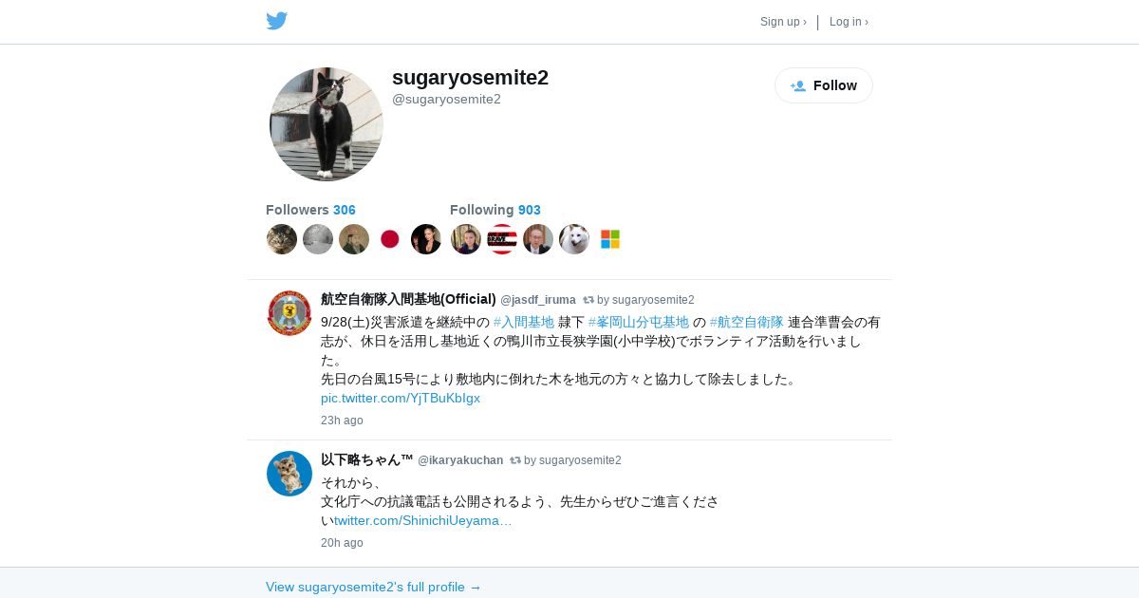Click the #航空自衛隊 hashtag
This screenshot has width=1139, height=598.
point(747,322)
